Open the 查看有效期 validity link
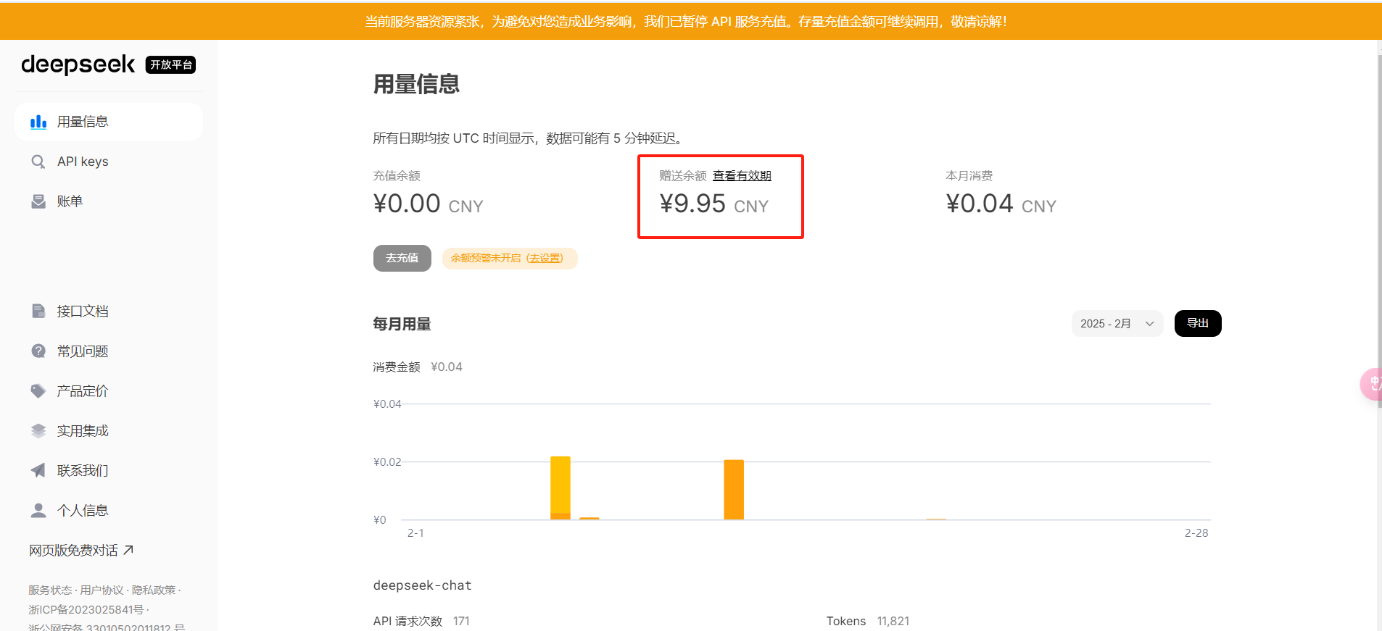 (x=742, y=176)
